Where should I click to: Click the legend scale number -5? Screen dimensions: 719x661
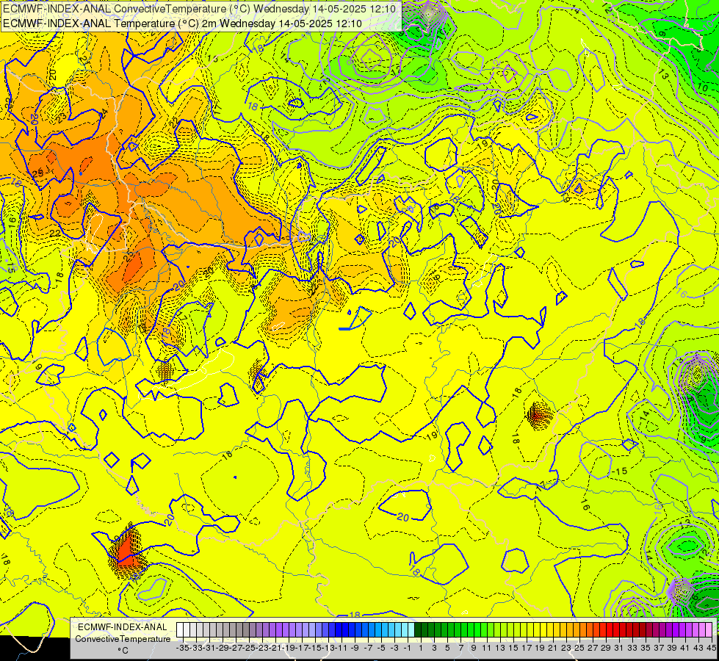click(381, 648)
